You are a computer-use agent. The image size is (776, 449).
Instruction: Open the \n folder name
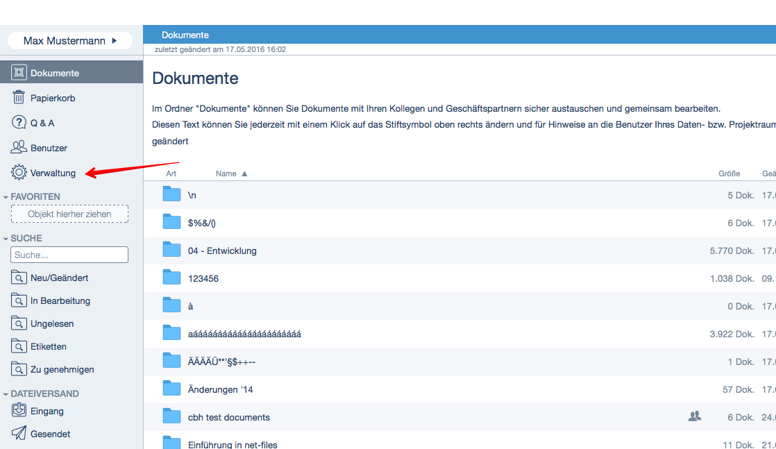pyautogui.click(x=192, y=196)
